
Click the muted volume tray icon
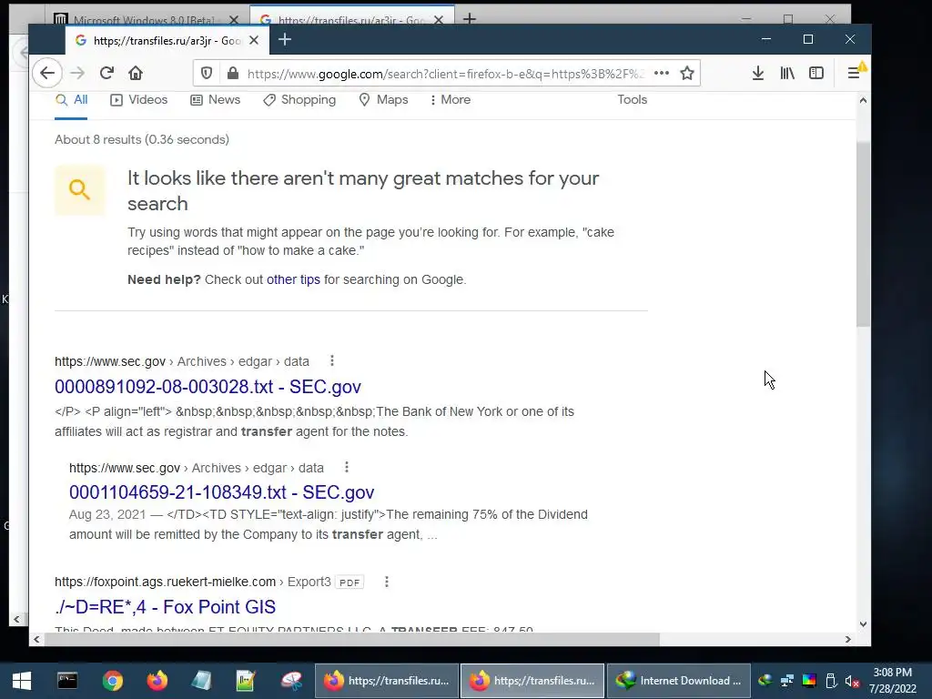[x=852, y=681]
